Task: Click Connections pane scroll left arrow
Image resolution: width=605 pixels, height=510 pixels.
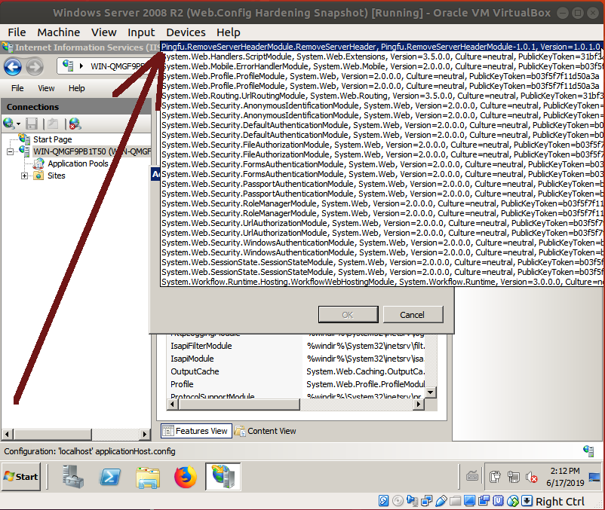Action: click(x=7, y=434)
